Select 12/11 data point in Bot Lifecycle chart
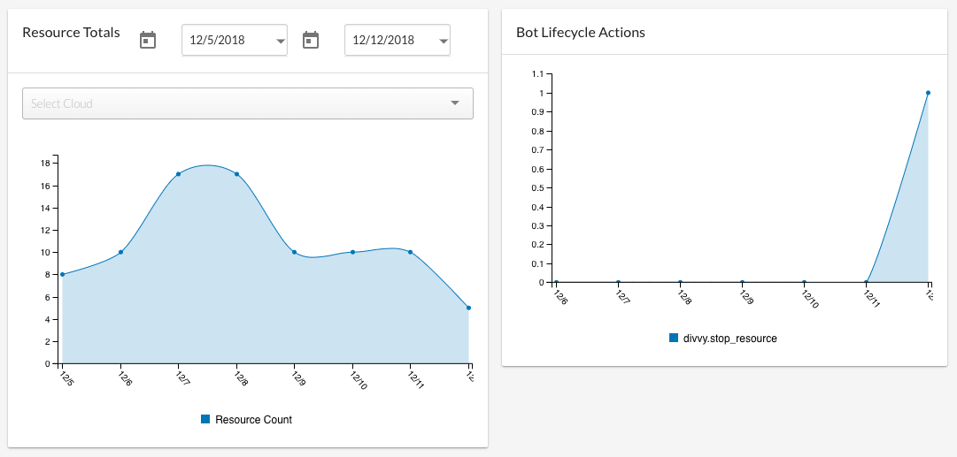957x457 pixels. click(866, 283)
